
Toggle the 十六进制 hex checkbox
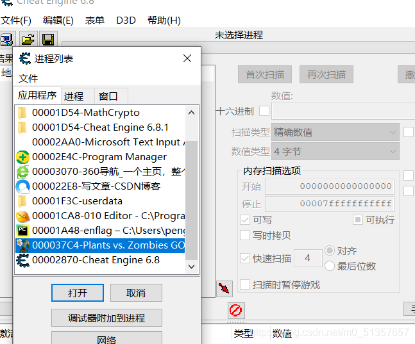click(x=264, y=111)
